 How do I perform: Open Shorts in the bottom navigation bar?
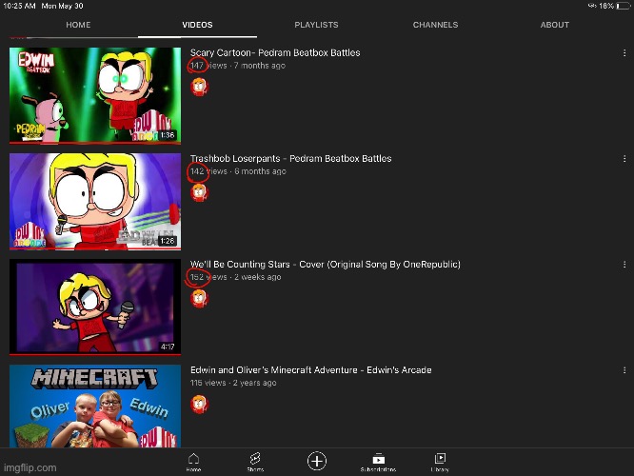coord(255,463)
